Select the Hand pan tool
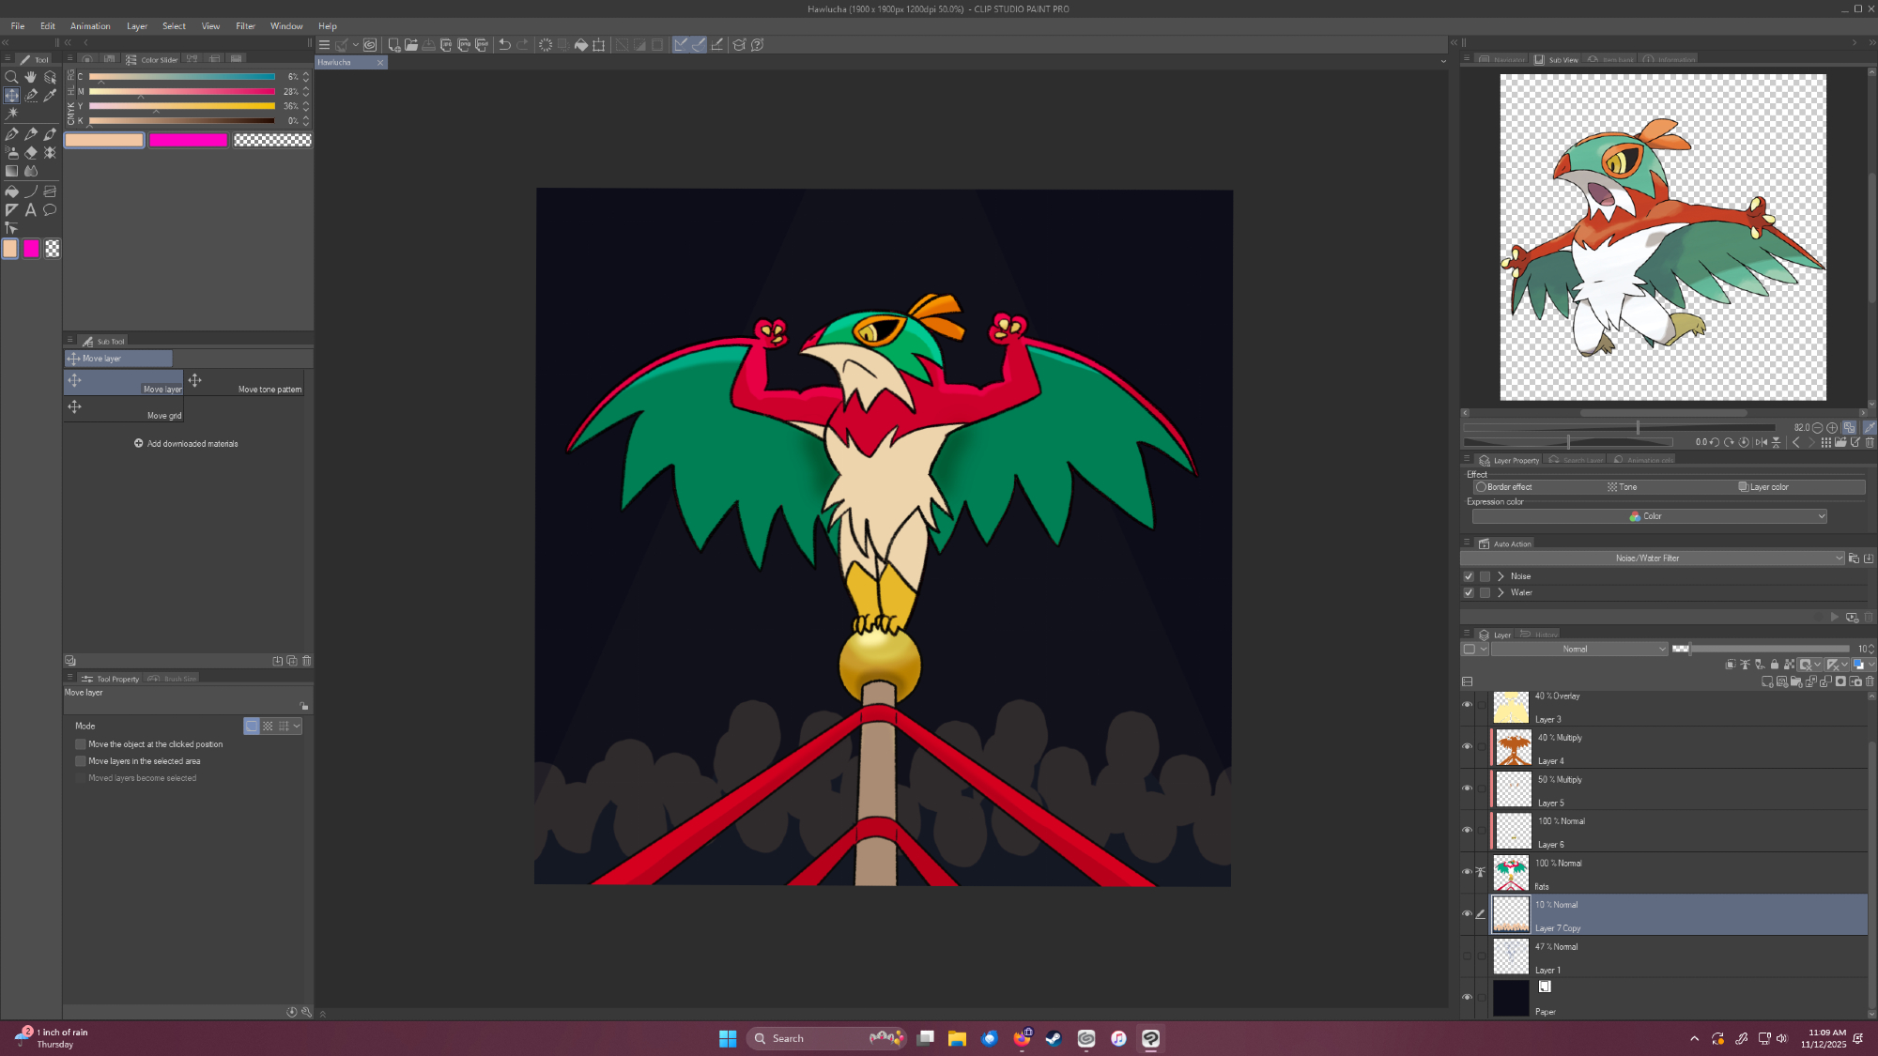Screen dimensions: 1878x1056 pos(31,77)
